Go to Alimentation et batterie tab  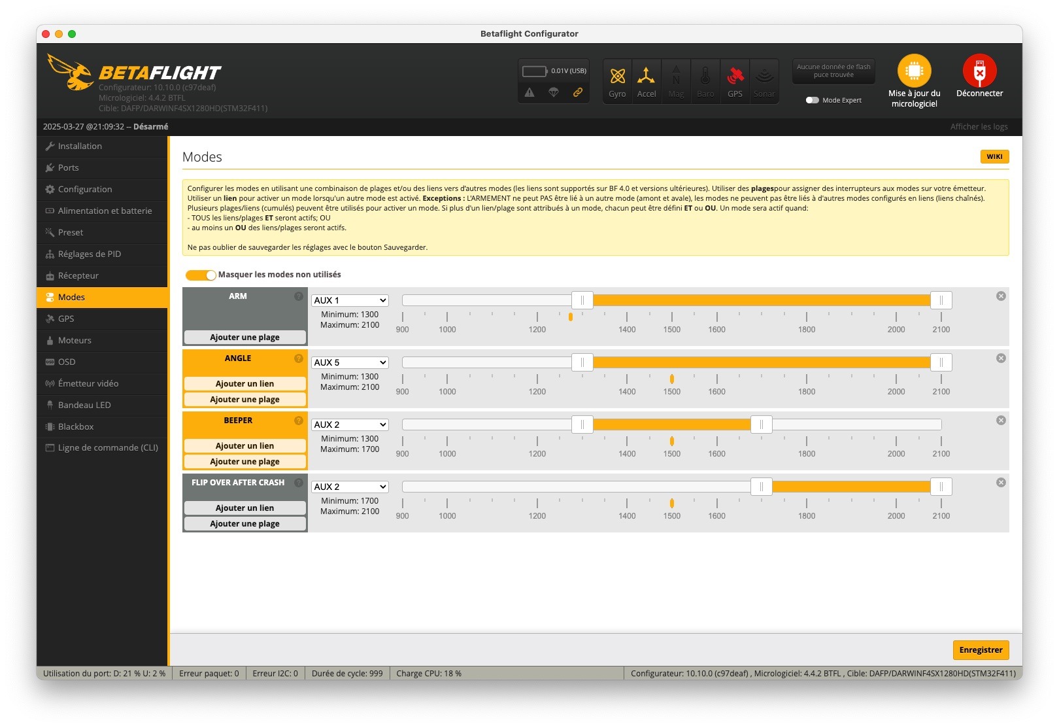[102, 211]
